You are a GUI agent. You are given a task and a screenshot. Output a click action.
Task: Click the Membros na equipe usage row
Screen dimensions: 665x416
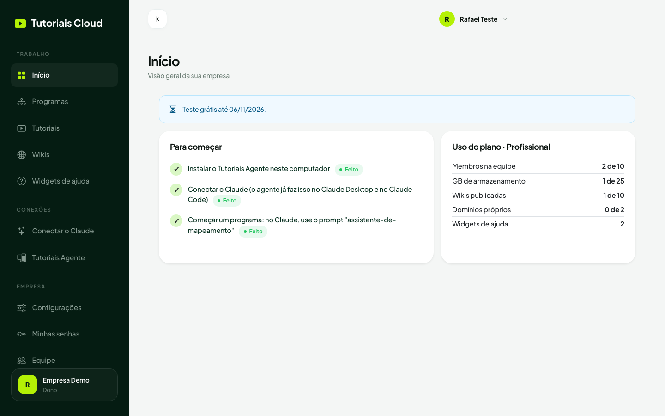click(538, 166)
